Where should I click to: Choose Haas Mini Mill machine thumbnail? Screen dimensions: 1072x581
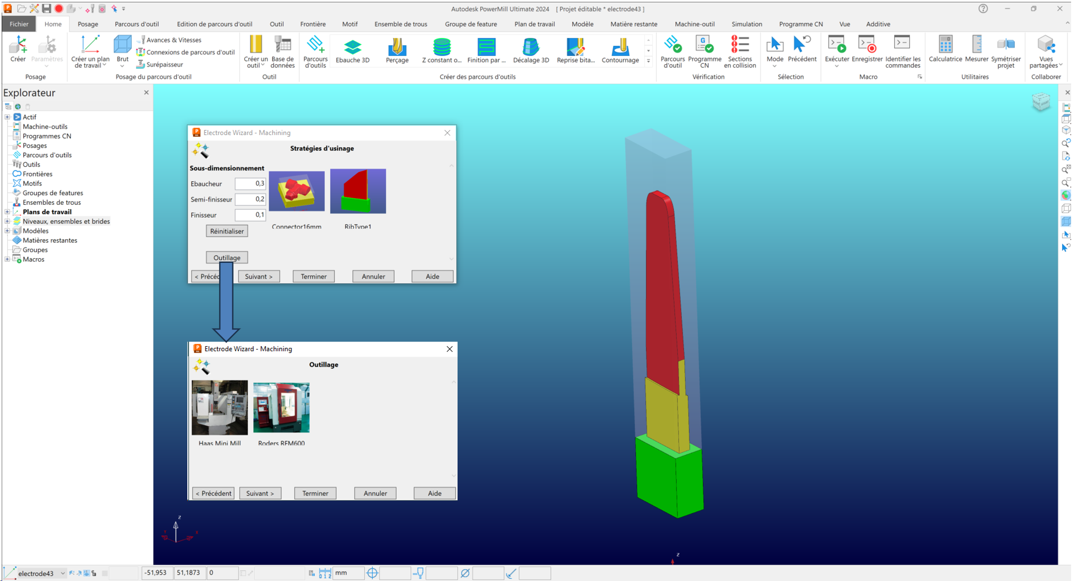coord(219,407)
